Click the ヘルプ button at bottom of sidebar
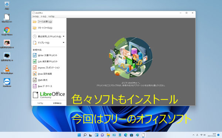The width and height of the screenshot is (222, 138). [x=40, y=103]
